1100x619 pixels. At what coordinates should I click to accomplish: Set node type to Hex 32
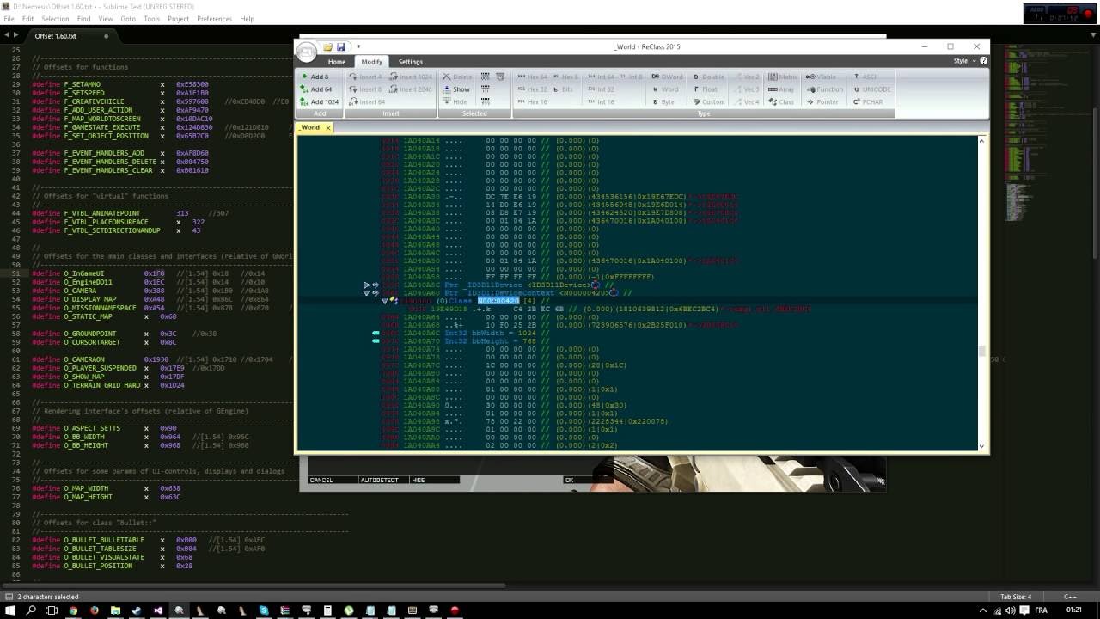coord(533,89)
